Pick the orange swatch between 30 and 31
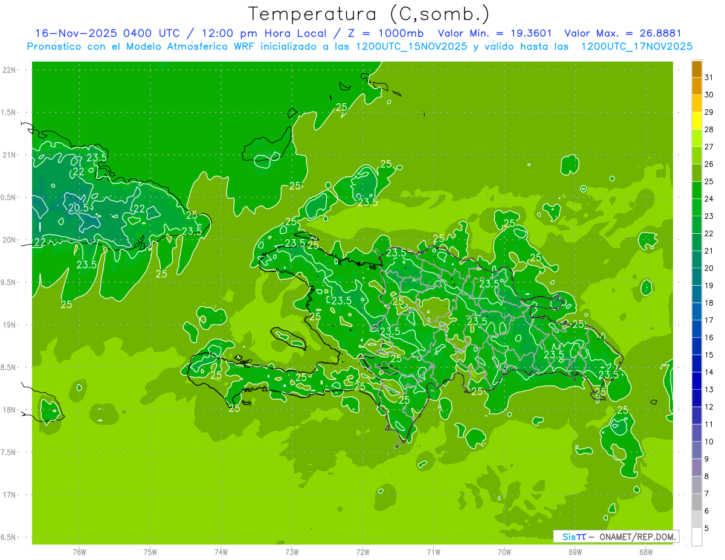 pos(697,86)
